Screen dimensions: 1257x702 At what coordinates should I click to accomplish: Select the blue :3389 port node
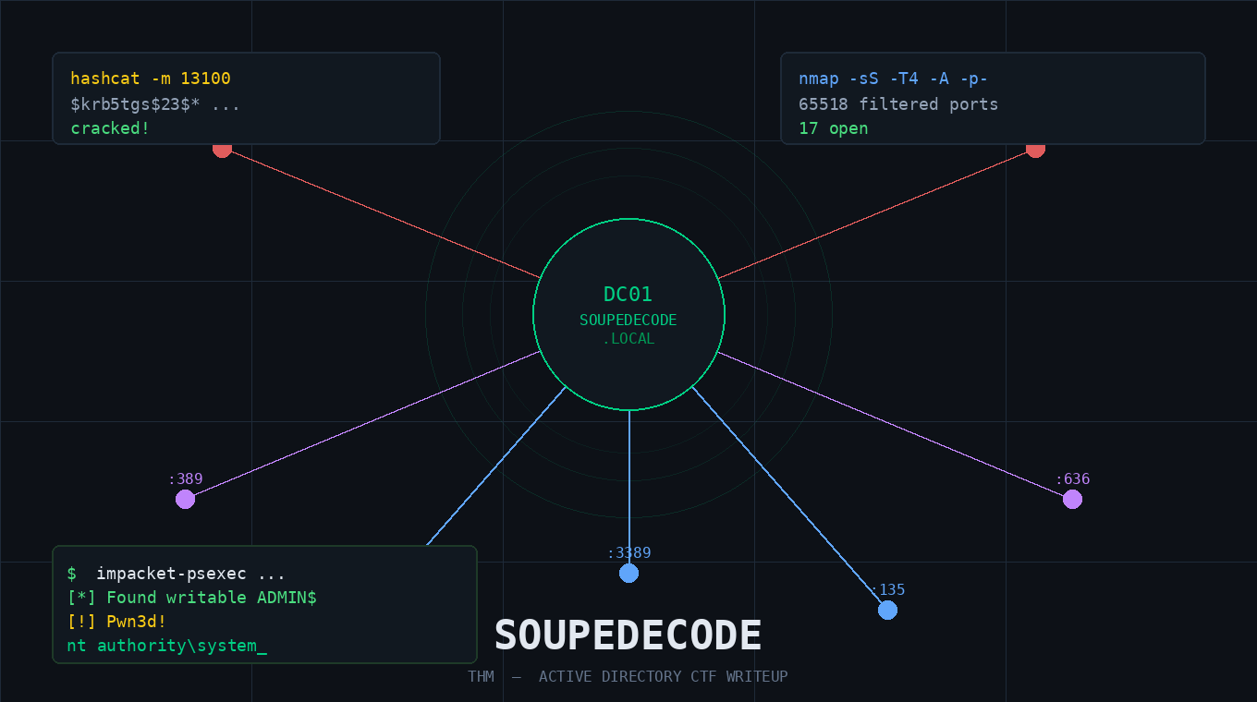[628, 573]
